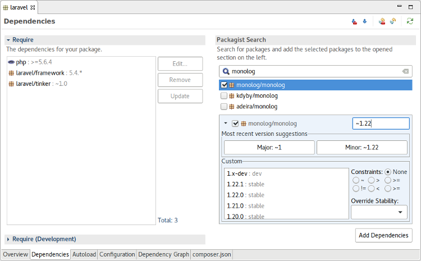
Task: Click the kdyby/monolog package icon
Action: [231, 96]
